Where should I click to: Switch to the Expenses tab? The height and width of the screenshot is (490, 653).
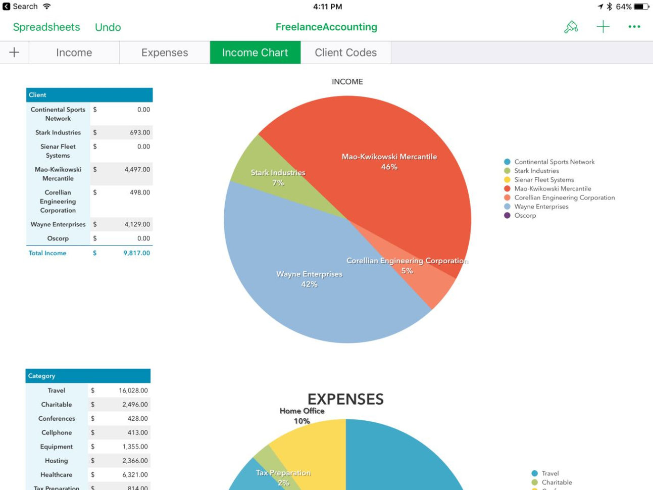[164, 52]
